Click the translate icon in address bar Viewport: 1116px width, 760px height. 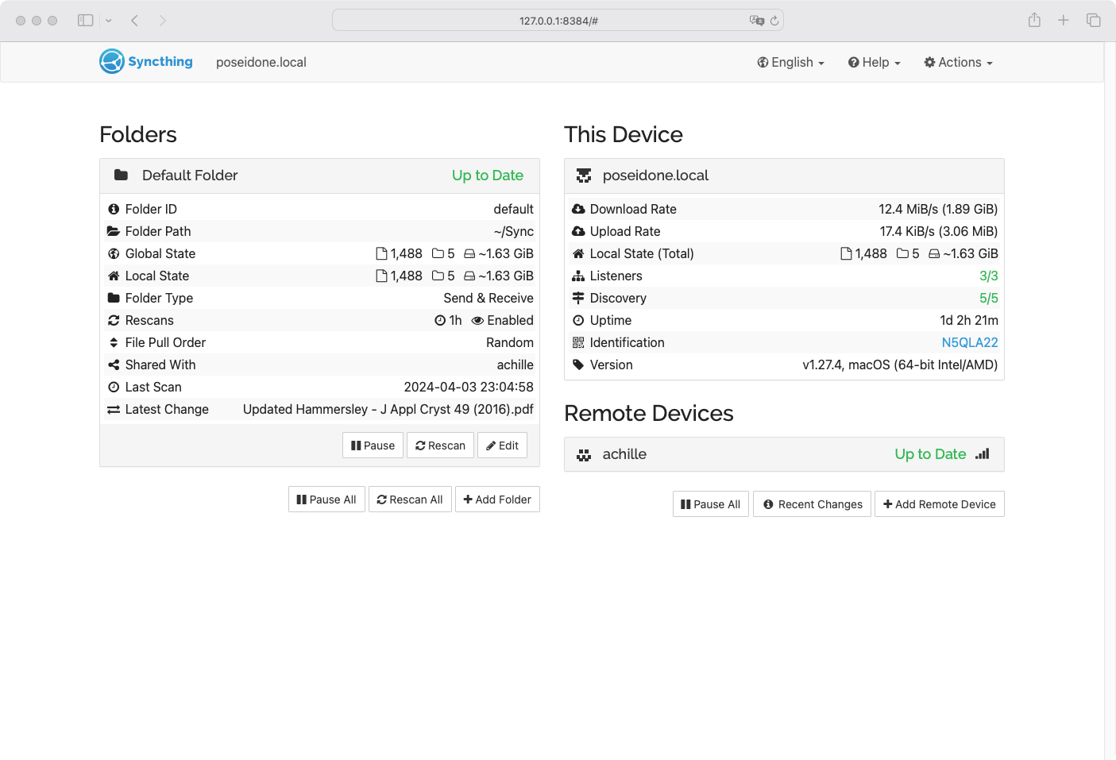(x=756, y=21)
